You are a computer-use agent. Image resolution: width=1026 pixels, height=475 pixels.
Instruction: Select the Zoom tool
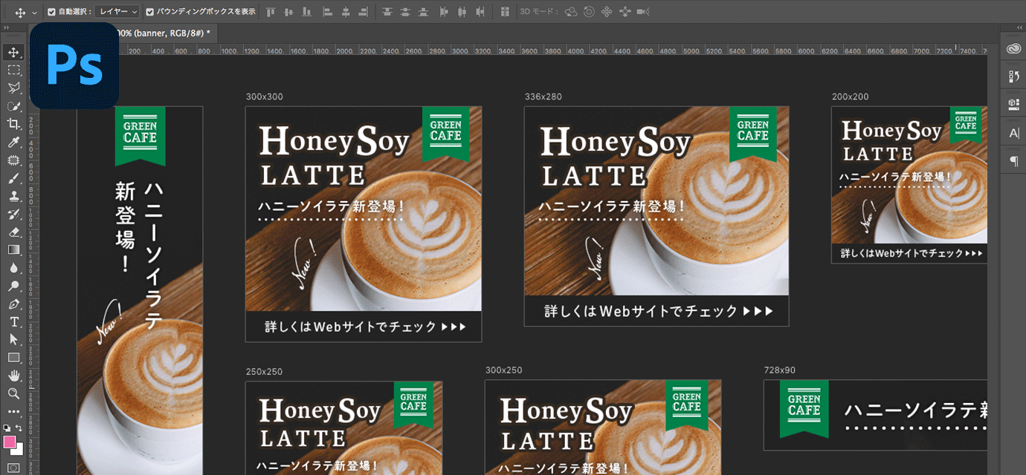click(x=13, y=393)
